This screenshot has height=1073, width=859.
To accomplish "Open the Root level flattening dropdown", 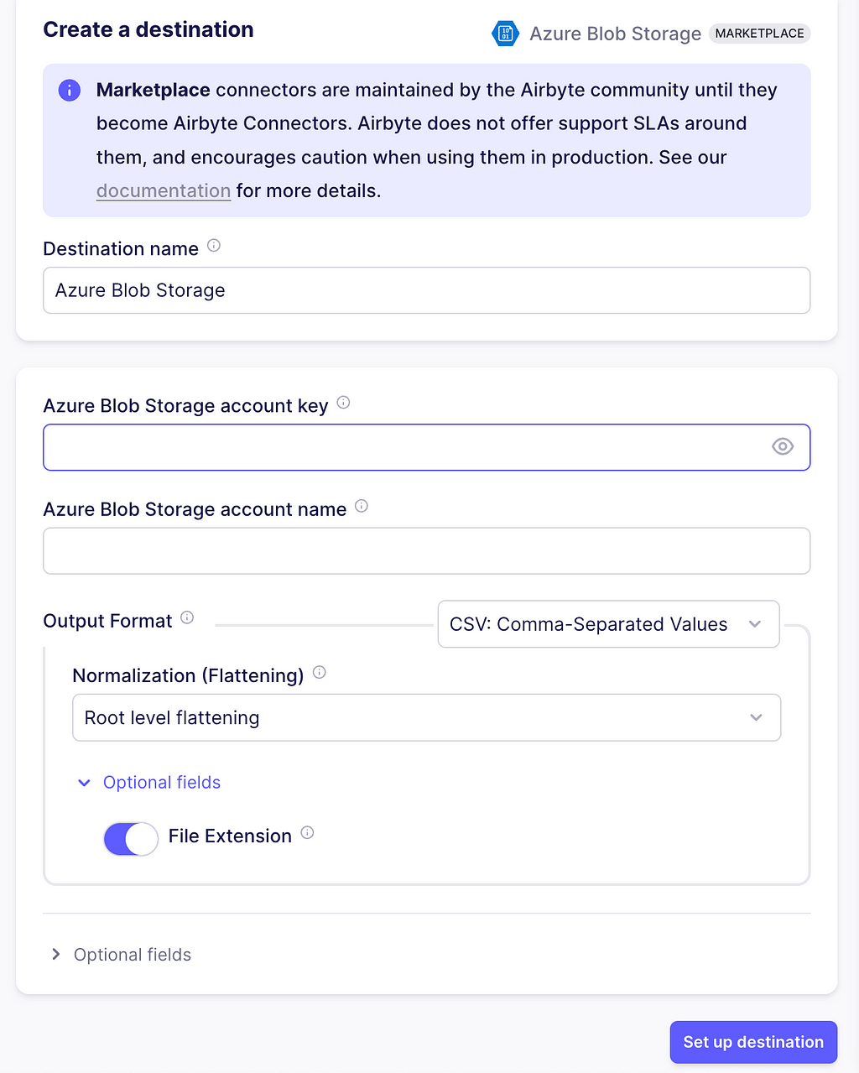I will 426,717.
